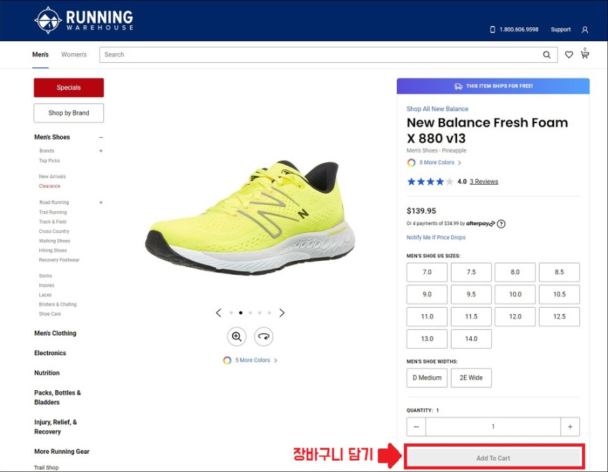608x472 pixels.
Task: Click the zoom-in image icon
Action: coord(236,336)
